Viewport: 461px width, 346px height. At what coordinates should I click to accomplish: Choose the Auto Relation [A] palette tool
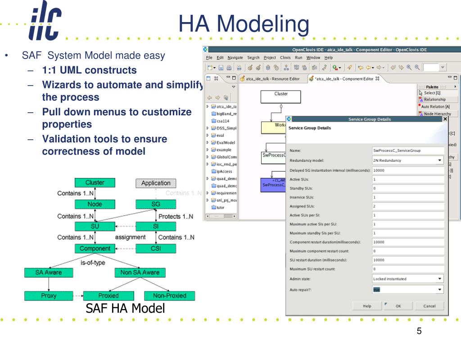pos(437,106)
